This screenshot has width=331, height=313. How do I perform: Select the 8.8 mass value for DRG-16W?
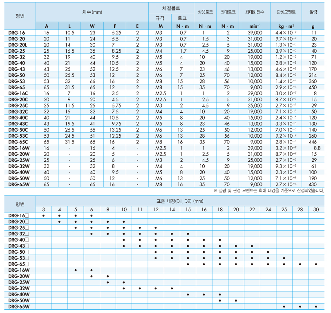tap(317, 148)
